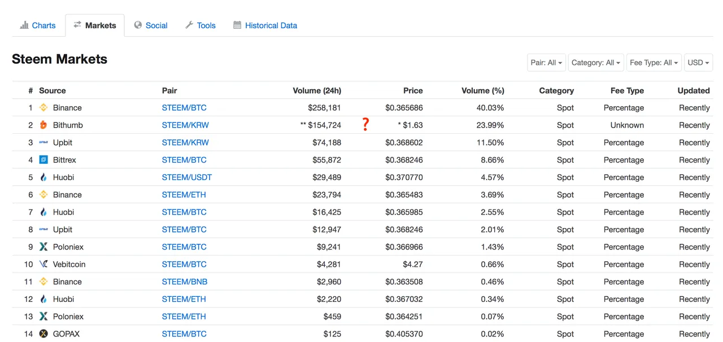Open Upbit STEEM/BTC pair link
The width and height of the screenshot is (723, 342).
click(x=184, y=230)
